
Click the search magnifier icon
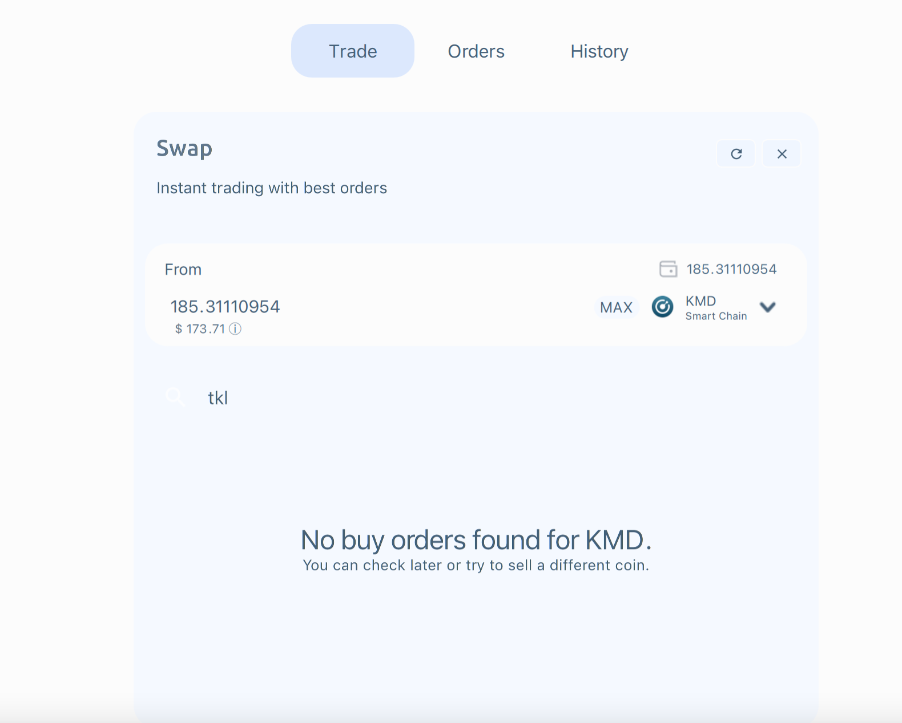point(174,397)
